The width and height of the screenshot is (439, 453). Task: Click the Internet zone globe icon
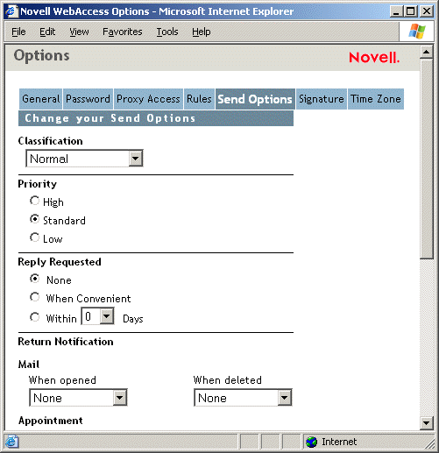[311, 442]
